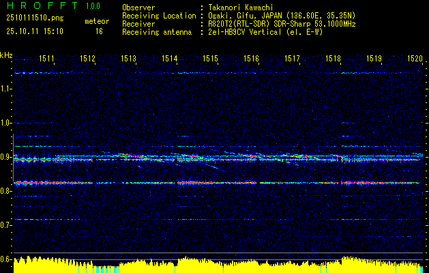Screen dimensions: 429x273
Task: Click the Receiving antenna label
Action: 157,32
